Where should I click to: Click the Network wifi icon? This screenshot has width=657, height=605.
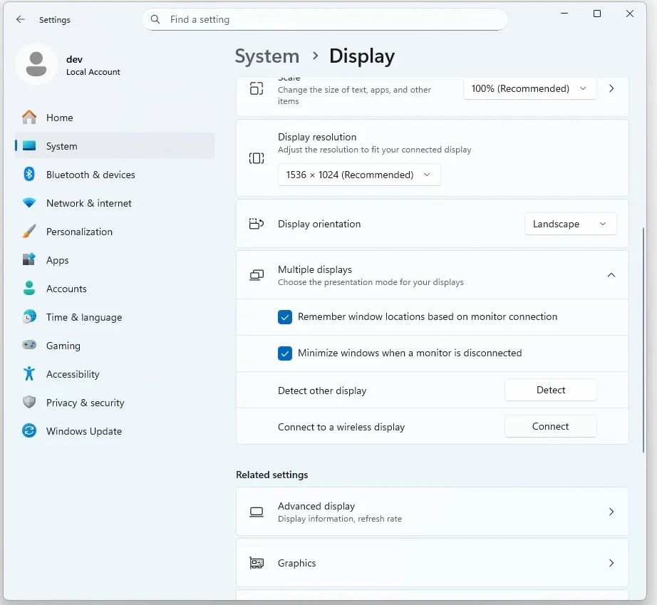pyautogui.click(x=29, y=203)
